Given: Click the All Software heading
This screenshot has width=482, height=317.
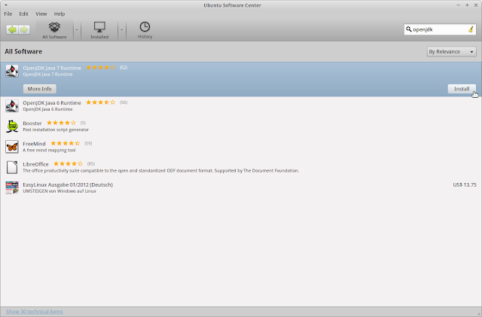Looking at the screenshot, I should coord(23,51).
